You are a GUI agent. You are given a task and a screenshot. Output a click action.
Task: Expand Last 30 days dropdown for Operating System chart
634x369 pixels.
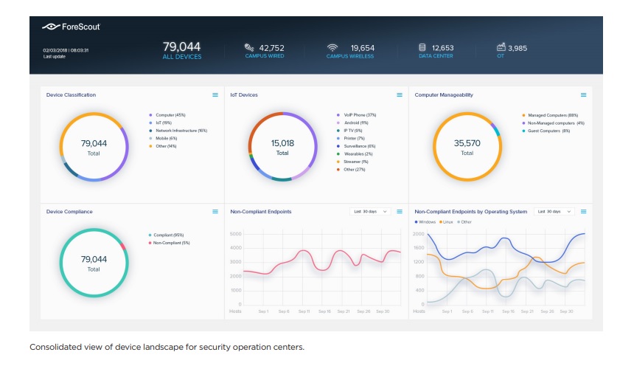[x=554, y=212]
